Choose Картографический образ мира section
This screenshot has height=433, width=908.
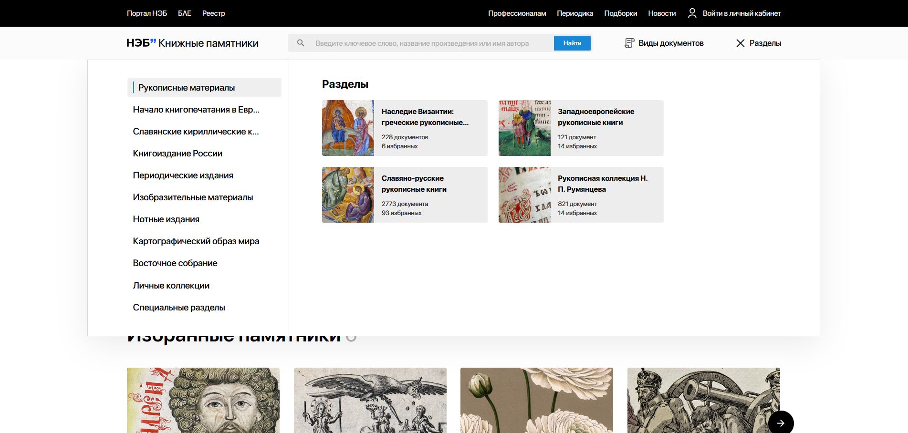click(x=196, y=241)
